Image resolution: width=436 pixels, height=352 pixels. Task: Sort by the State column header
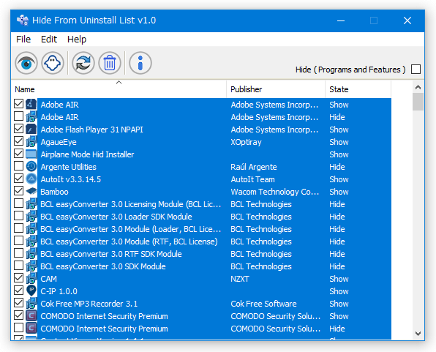point(358,89)
